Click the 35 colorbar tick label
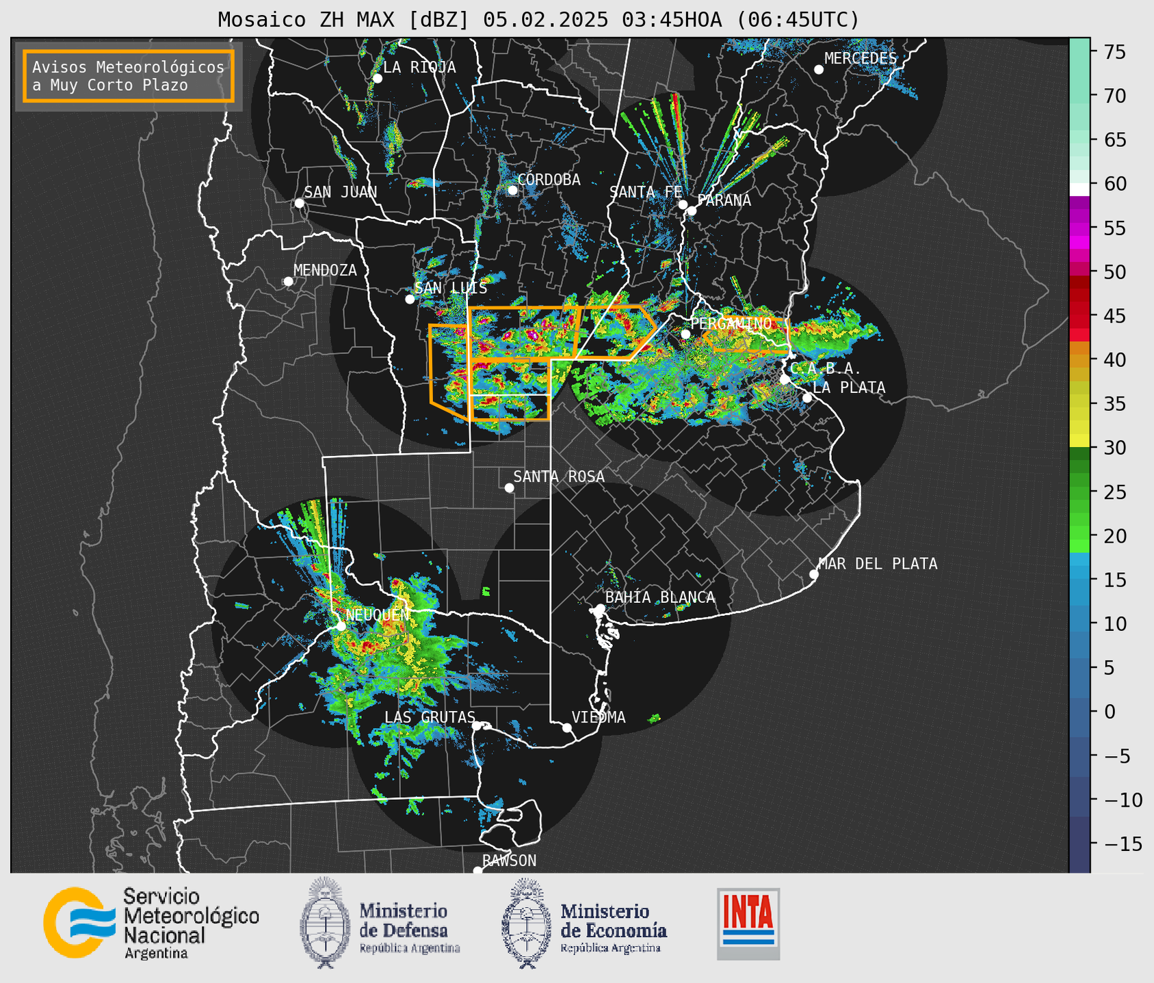Viewport: 1154px width, 983px height. (x=1114, y=404)
